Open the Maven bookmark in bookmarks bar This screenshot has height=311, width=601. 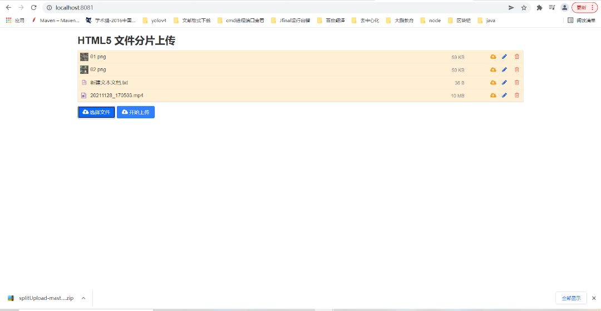click(56, 21)
